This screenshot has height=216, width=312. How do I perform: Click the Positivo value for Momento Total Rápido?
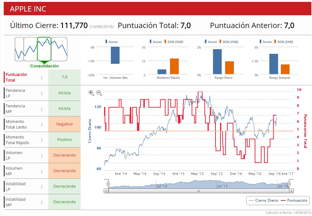tap(64, 140)
